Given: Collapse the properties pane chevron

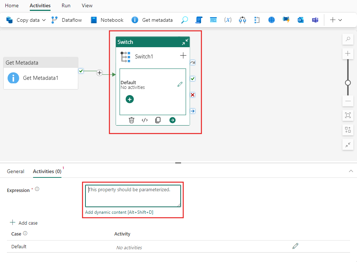Looking at the screenshot, I should click(351, 171).
